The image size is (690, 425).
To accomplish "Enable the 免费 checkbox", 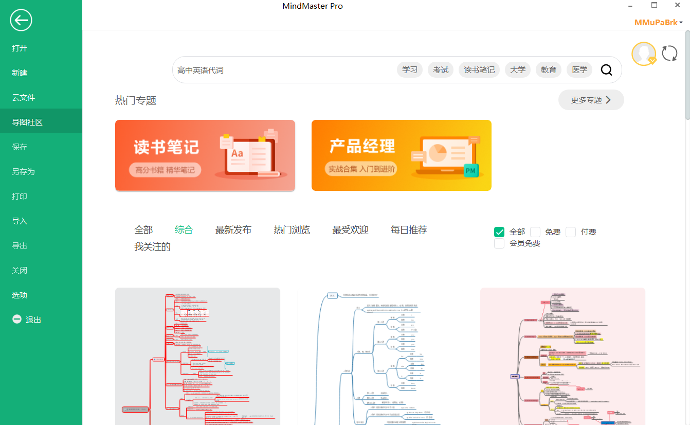I will pyautogui.click(x=535, y=232).
